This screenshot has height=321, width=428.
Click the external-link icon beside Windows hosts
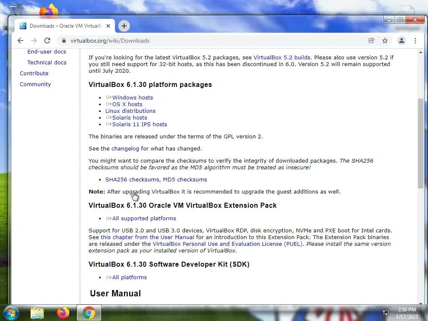[109, 97]
